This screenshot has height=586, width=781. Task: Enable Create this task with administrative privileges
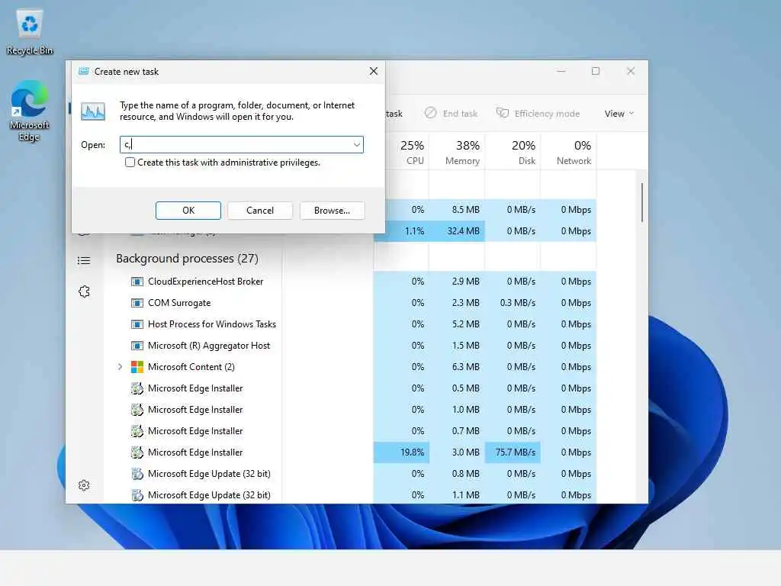pos(130,163)
